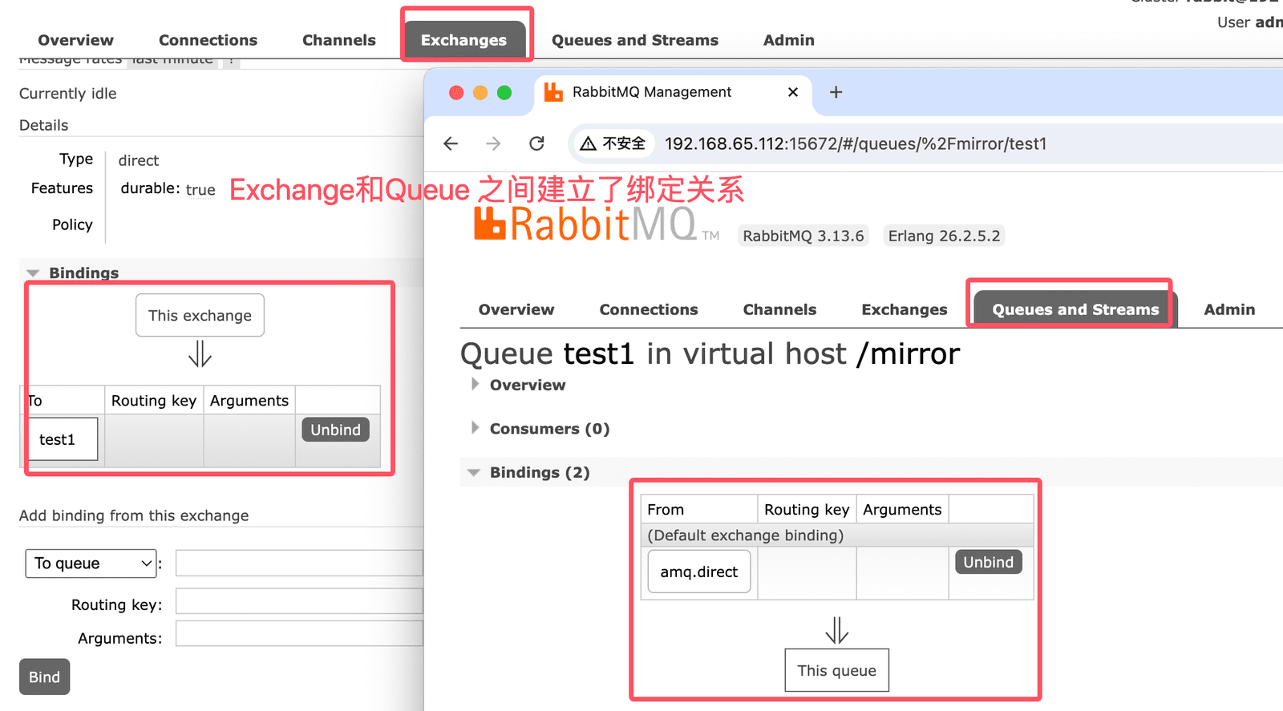Click the red macOS close dot
Screen dimensions: 1283x711
click(x=456, y=92)
